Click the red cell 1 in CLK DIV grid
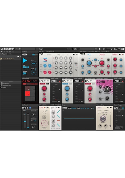This screenshot has width=125, height=178. tap(27, 94)
